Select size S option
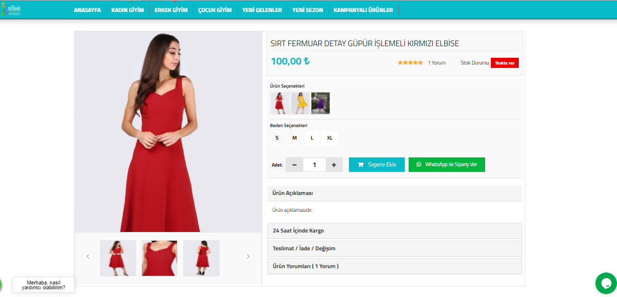 coord(277,138)
